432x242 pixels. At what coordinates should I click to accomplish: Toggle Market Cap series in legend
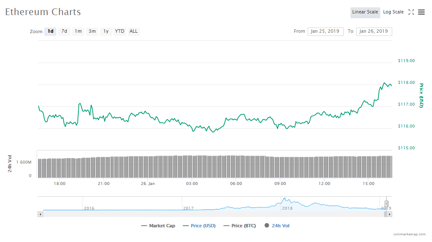pyautogui.click(x=158, y=226)
